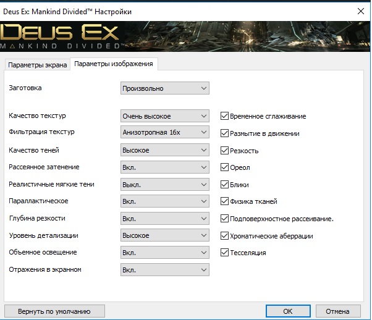
Task: Switch to the Параметры экрана tab
Action: (37, 65)
